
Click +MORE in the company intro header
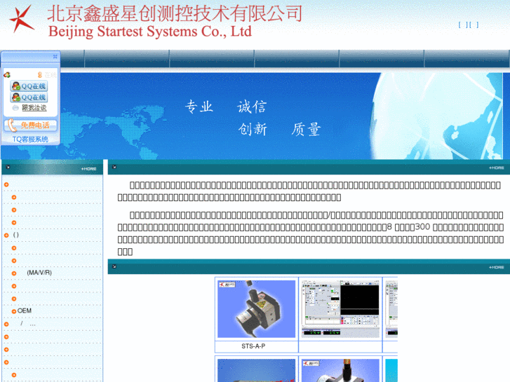click(x=497, y=168)
